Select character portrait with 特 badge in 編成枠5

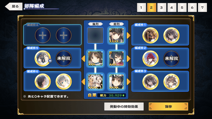coord(43,58)
